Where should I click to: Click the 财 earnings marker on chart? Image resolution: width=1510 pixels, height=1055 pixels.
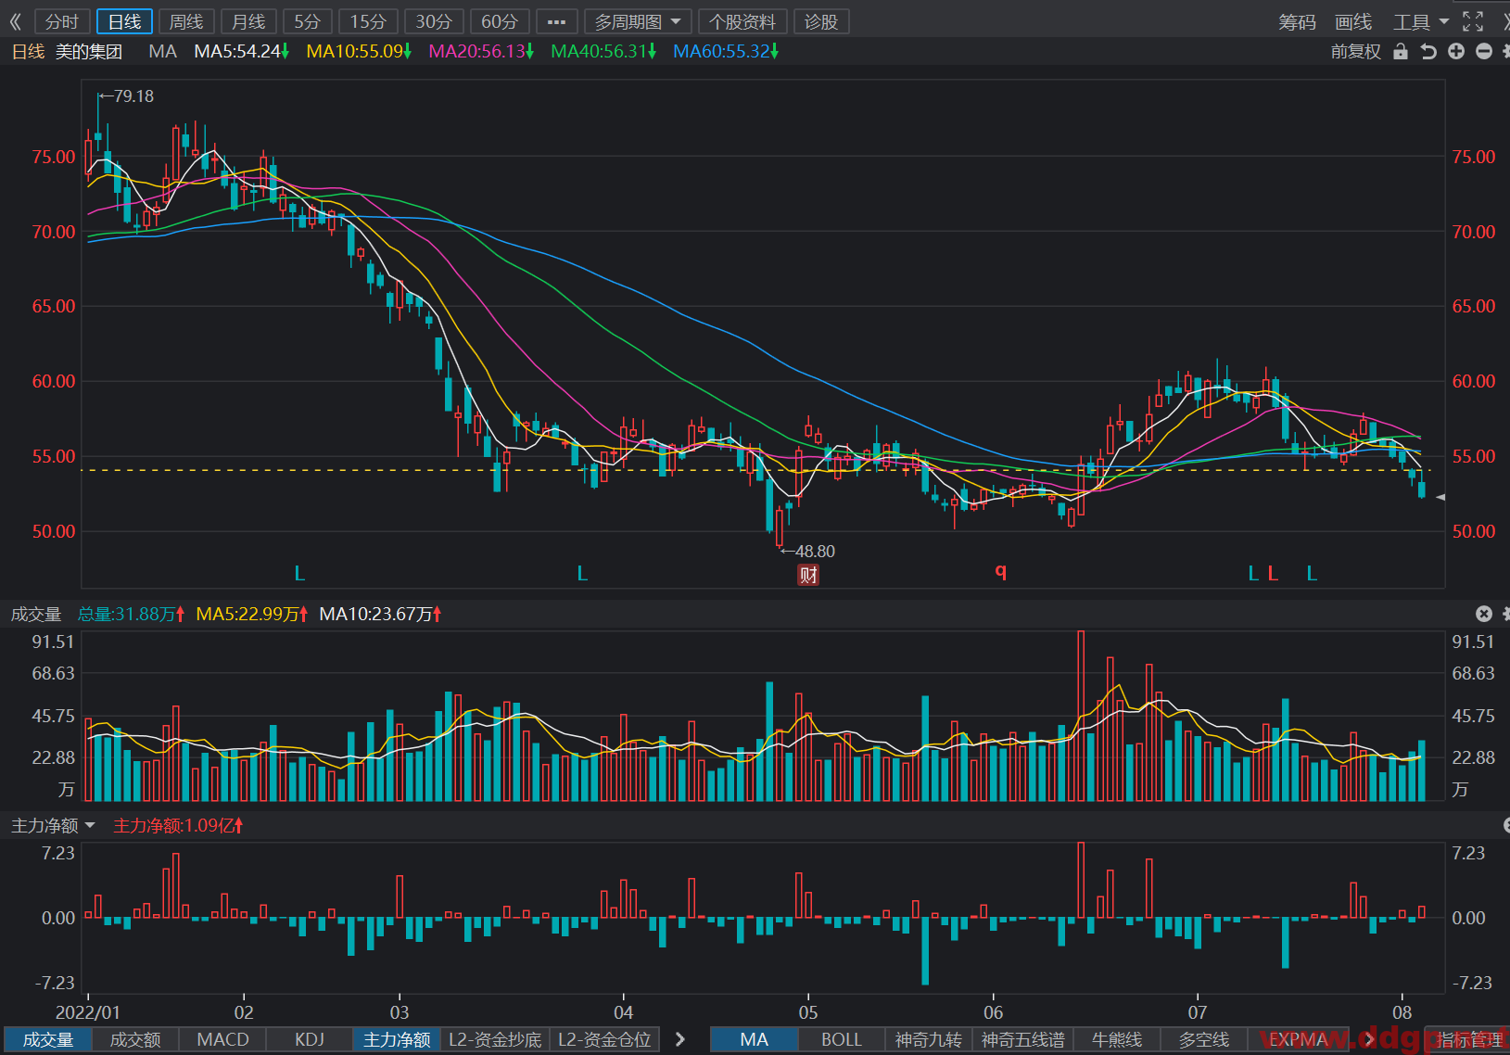tap(808, 575)
